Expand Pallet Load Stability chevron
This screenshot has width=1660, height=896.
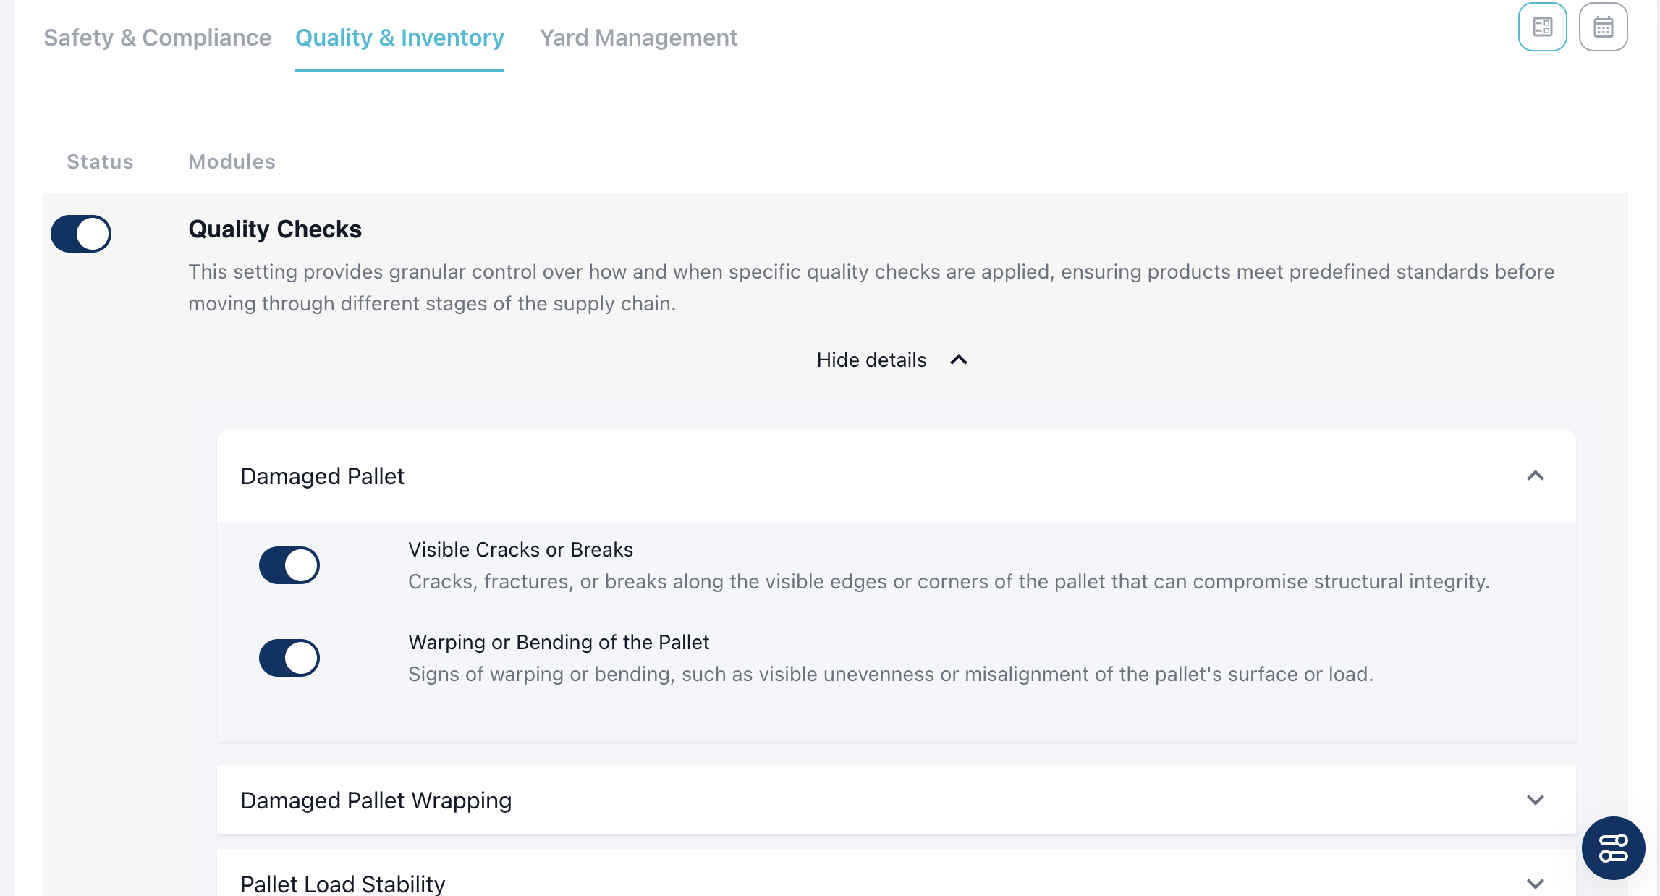pos(1535,883)
